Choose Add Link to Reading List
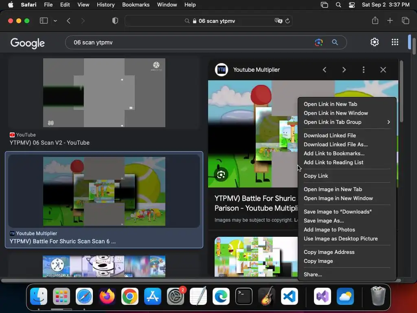417x313 pixels. pyautogui.click(x=334, y=162)
